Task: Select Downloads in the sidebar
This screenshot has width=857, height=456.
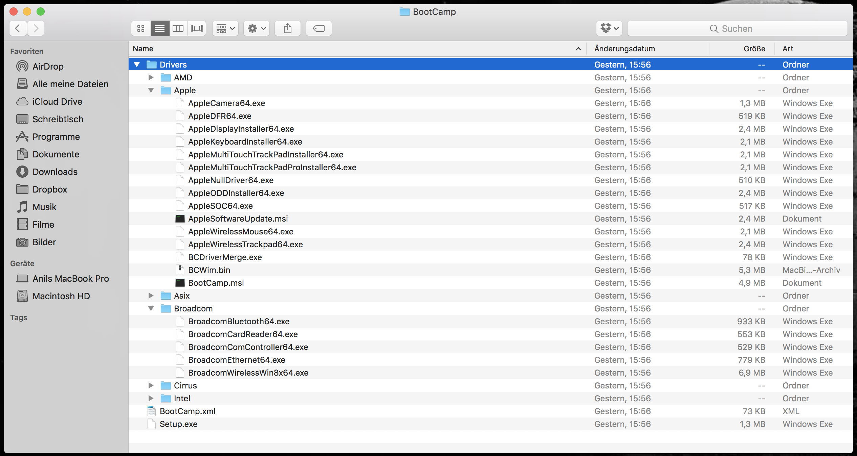Action: tap(55, 172)
